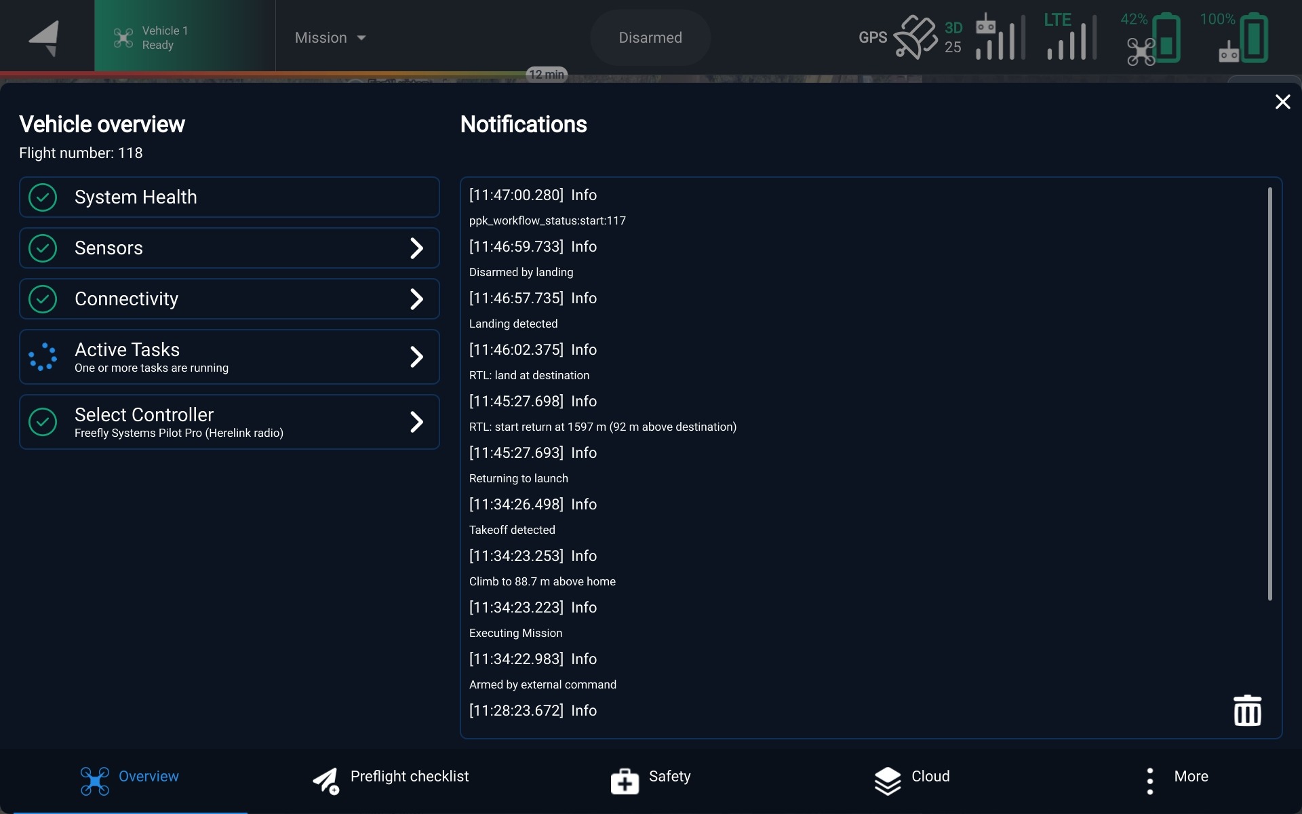Image resolution: width=1302 pixels, height=814 pixels.
Task: Click the GPS satellite status icon
Action: [915, 37]
